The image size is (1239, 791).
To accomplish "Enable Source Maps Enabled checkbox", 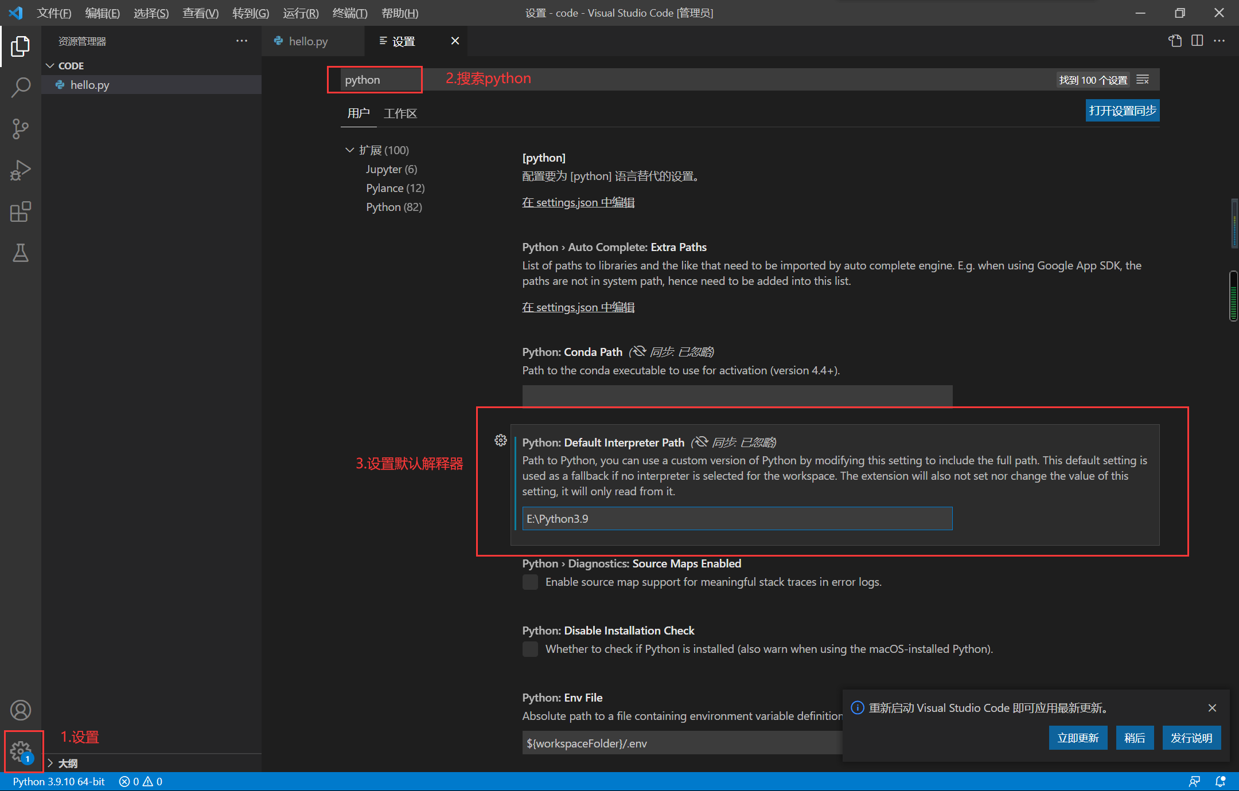I will (530, 582).
